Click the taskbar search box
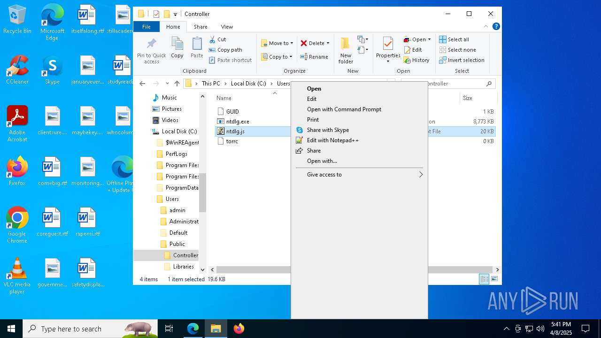601x338 pixels. 90,329
